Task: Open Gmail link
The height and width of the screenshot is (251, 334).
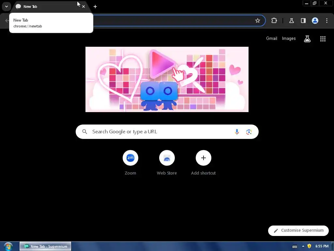Action: [272, 39]
